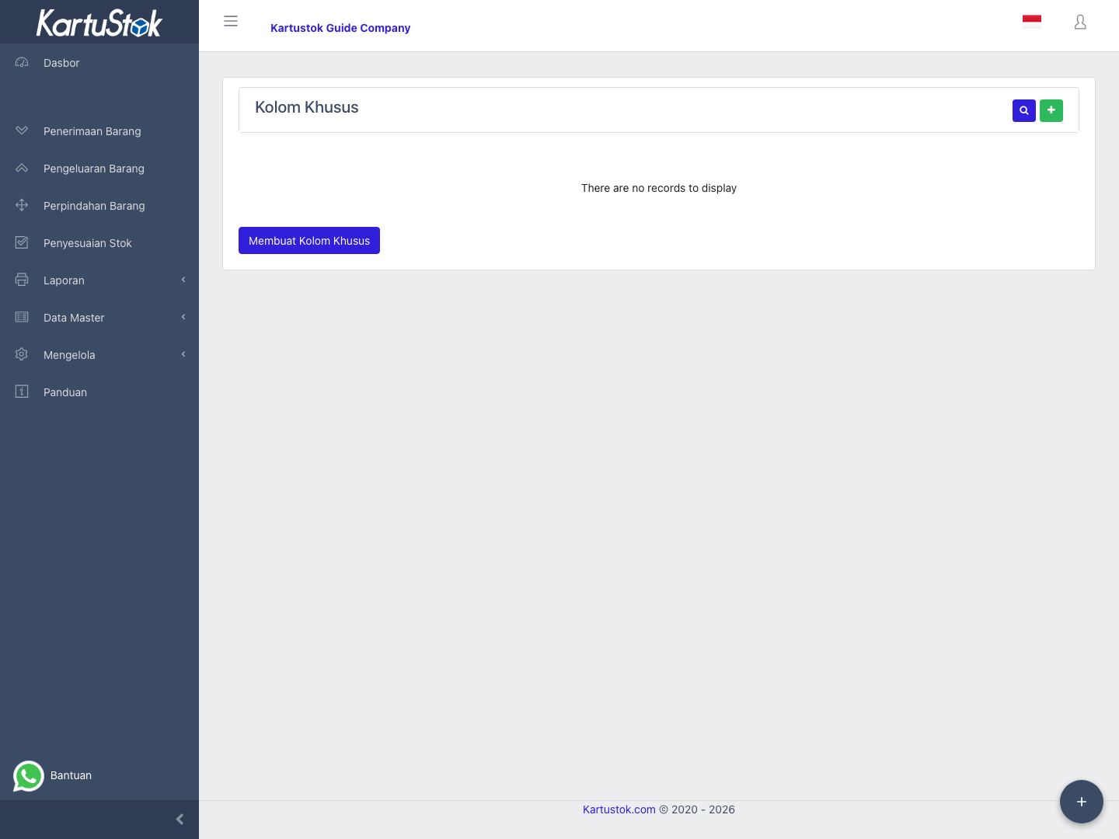Click the floating round plus button
1119x839 pixels.
coord(1082,802)
